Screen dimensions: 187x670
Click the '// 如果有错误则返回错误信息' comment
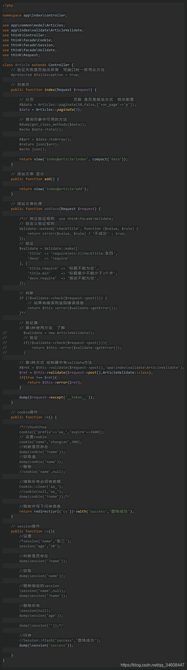[x=56, y=303]
